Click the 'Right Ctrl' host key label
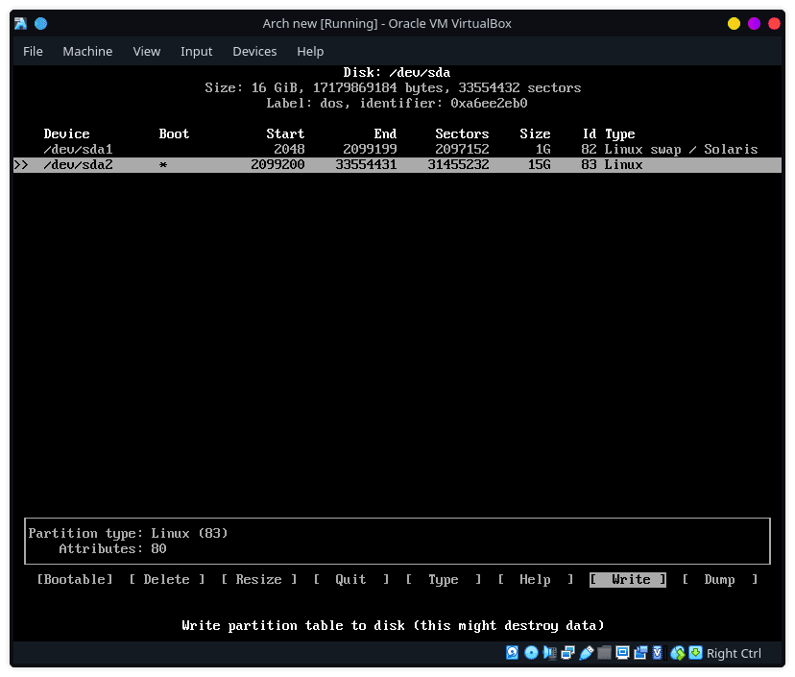This screenshot has width=795, height=677. coord(734,653)
